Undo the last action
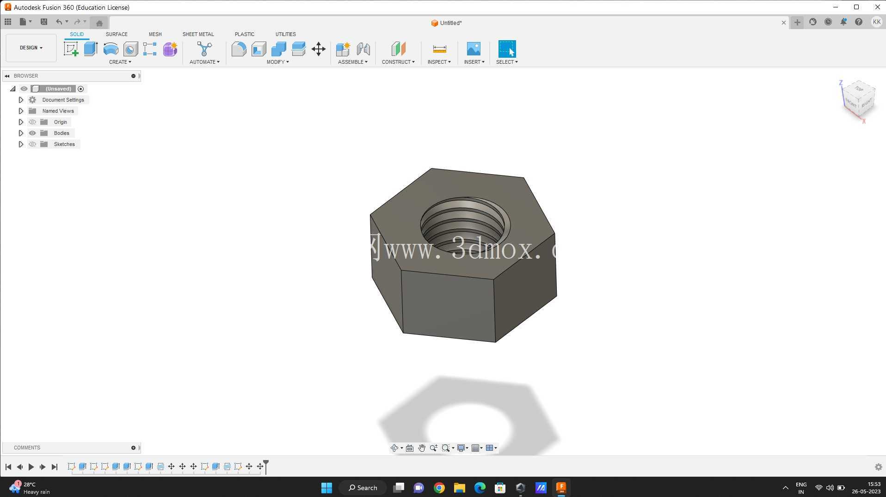Viewport: 886px width, 497px height. (x=59, y=22)
